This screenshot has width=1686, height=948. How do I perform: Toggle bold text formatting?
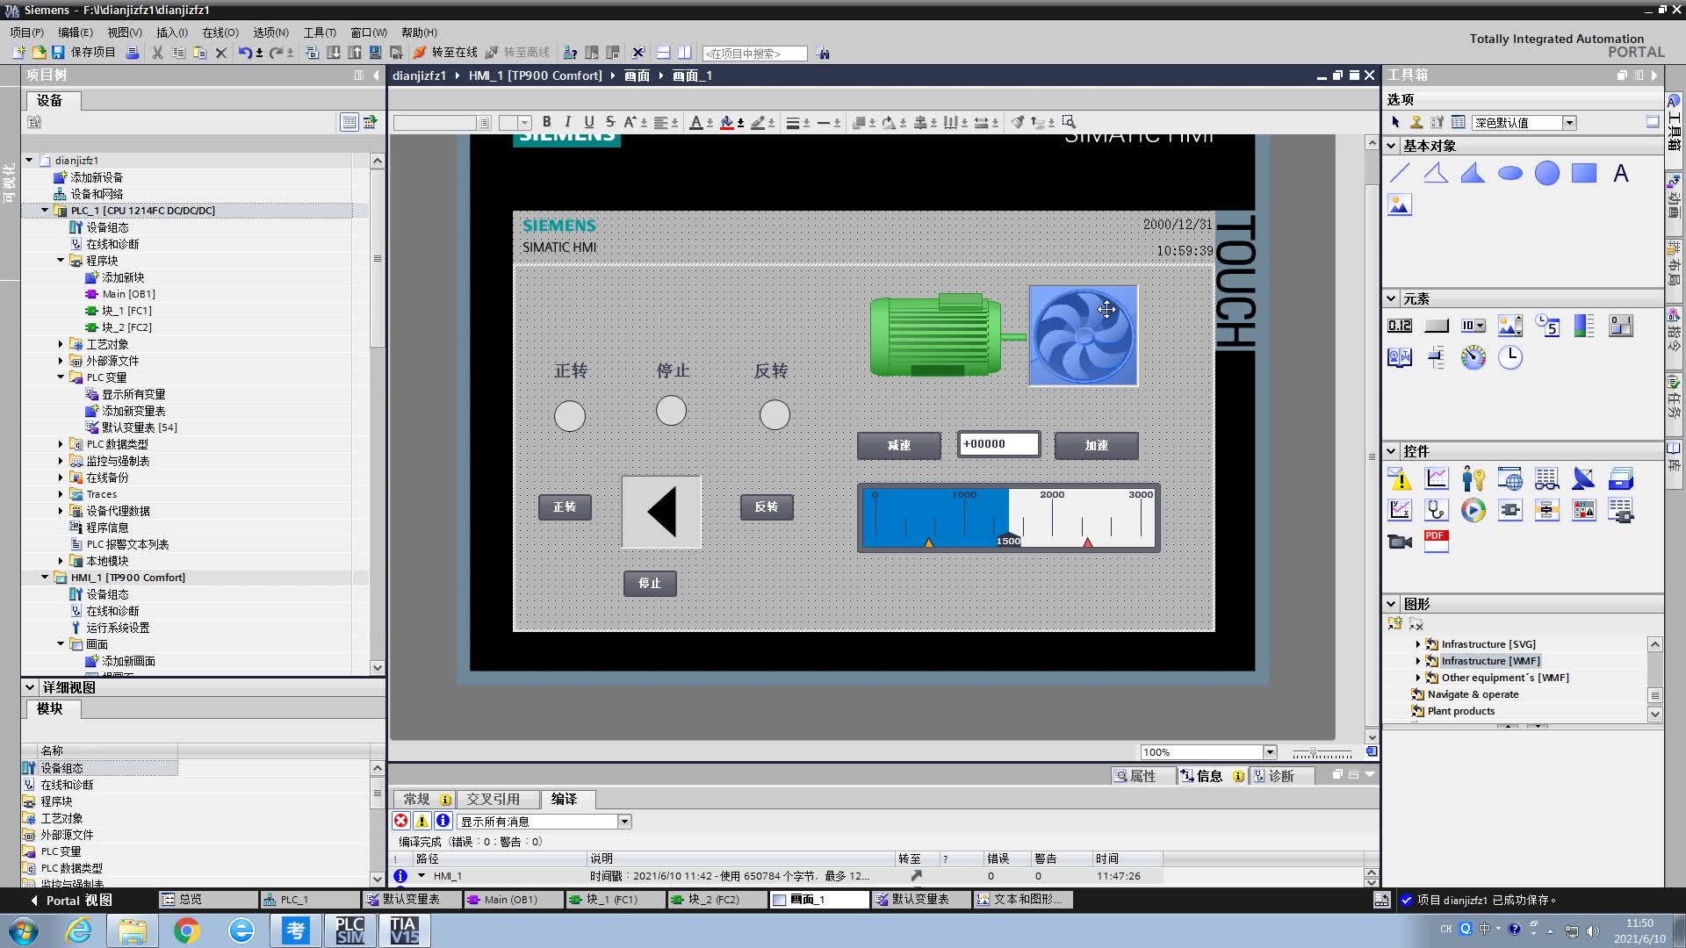point(546,122)
